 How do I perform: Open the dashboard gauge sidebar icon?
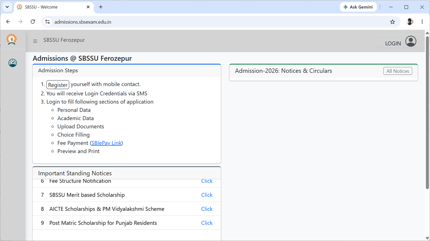(x=13, y=63)
